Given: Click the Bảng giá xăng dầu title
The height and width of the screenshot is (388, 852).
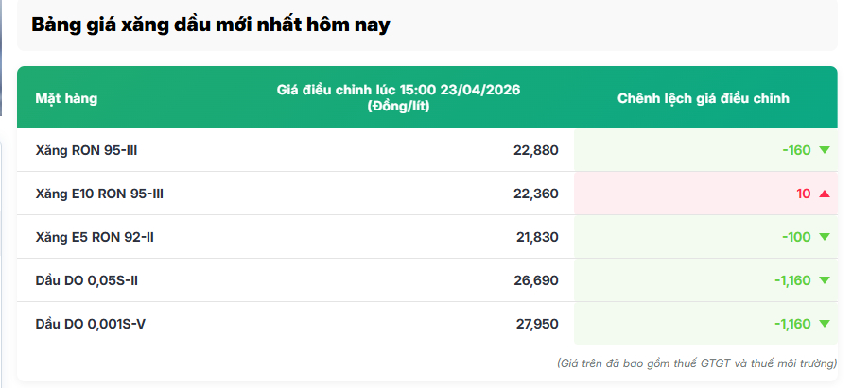Looking at the screenshot, I should pyautogui.click(x=211, y=25).
